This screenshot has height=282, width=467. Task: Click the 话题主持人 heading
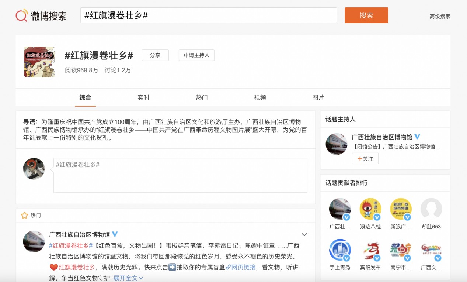pos(341,119)
